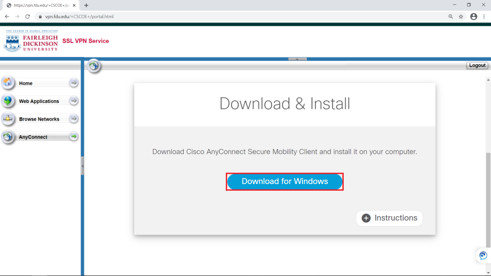Screen dimensions: 491x276
Task: Close the browser window
Action: pyautogui.click(x=483, y=5)
